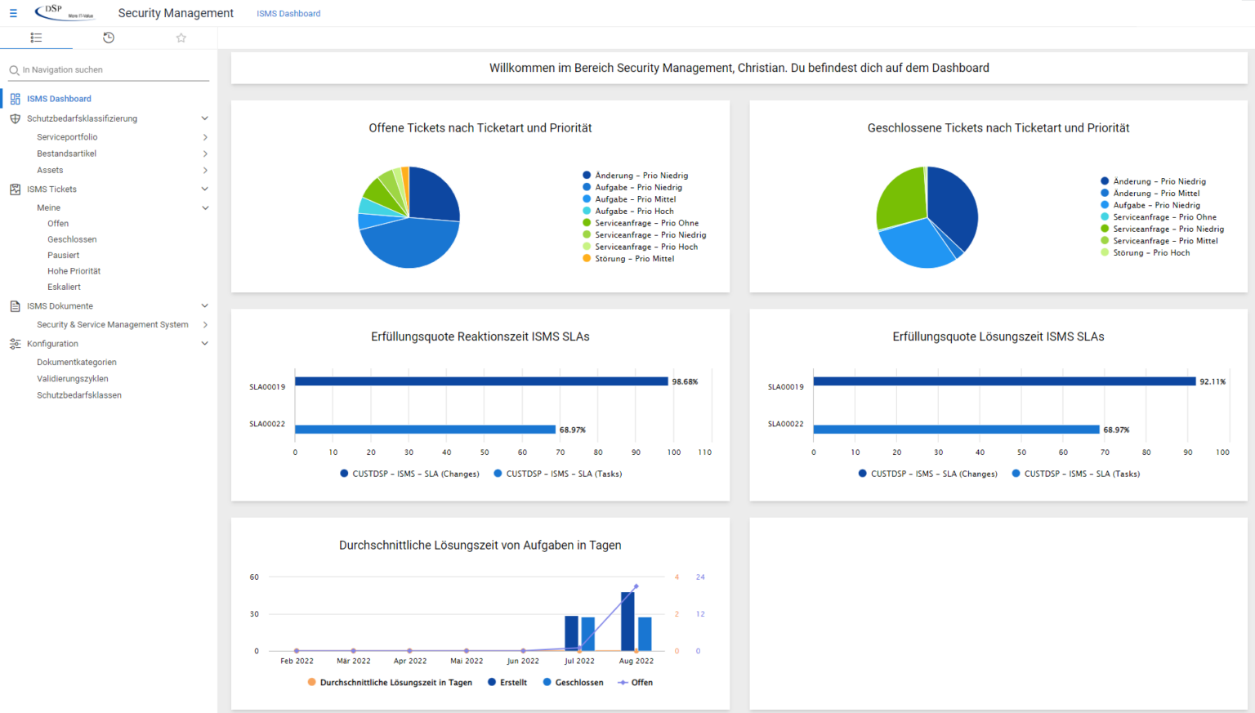Open Geschlossen under Meine tickets
1255x713 pixels.
(x=70, y=238)
